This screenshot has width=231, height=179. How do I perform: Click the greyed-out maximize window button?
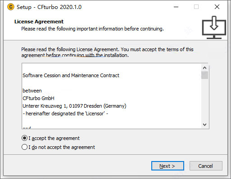pos(196,7)
